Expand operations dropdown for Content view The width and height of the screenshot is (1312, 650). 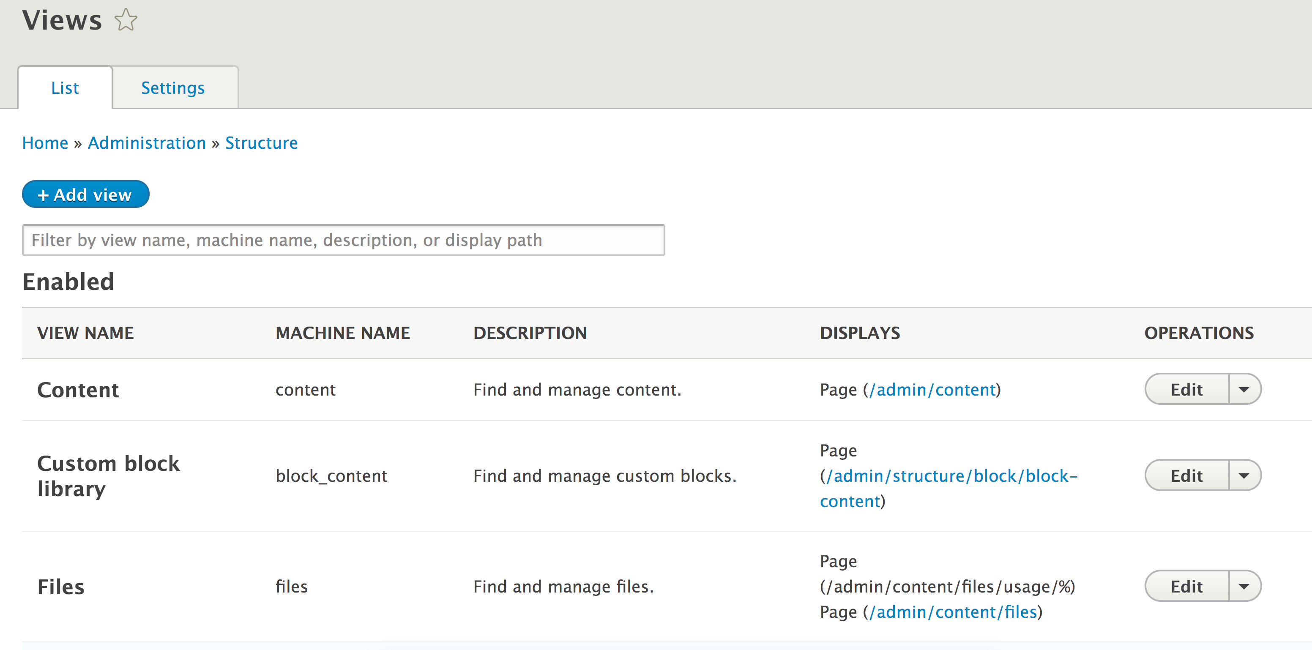tap(1244, 389)
